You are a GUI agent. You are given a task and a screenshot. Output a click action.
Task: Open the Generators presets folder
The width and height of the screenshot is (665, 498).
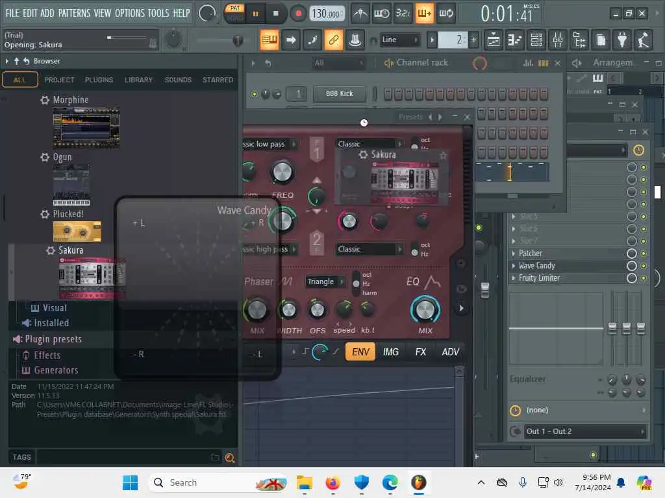click(56, 370)
